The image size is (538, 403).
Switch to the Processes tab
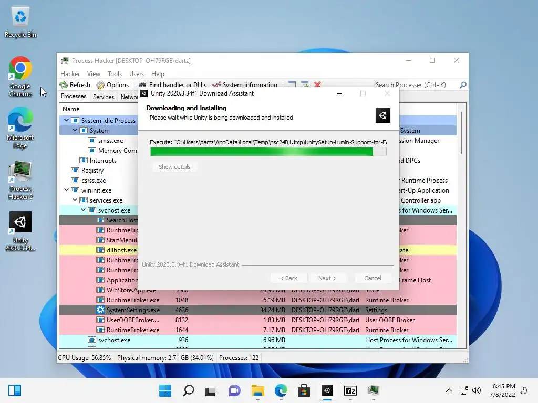[x=74, y=96]
